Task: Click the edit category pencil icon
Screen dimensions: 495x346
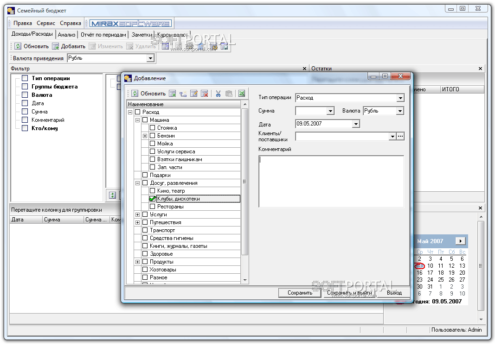Action: click(x=194, y=94)
